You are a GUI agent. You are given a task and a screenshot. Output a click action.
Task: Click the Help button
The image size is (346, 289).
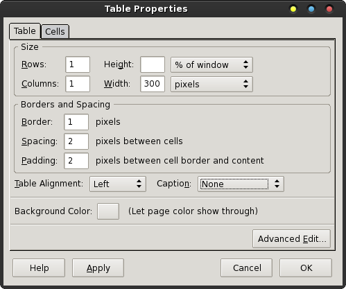39,268
